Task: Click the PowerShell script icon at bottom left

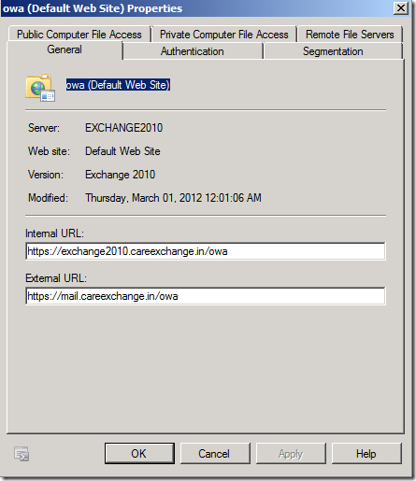Action: click(x=22, y=454)
